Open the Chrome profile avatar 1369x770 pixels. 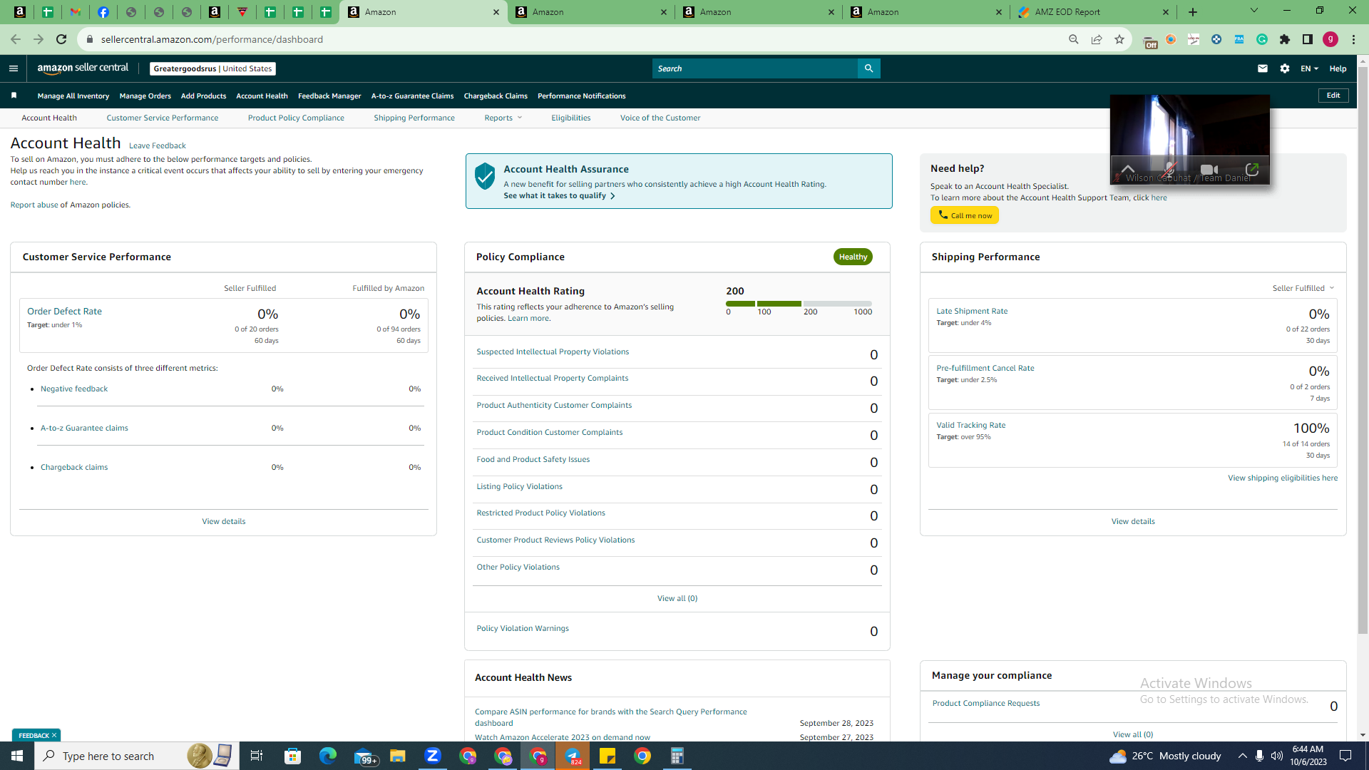[1330, 39]
